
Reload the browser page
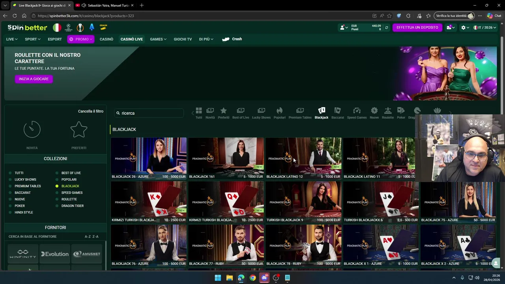click(15, 16)
